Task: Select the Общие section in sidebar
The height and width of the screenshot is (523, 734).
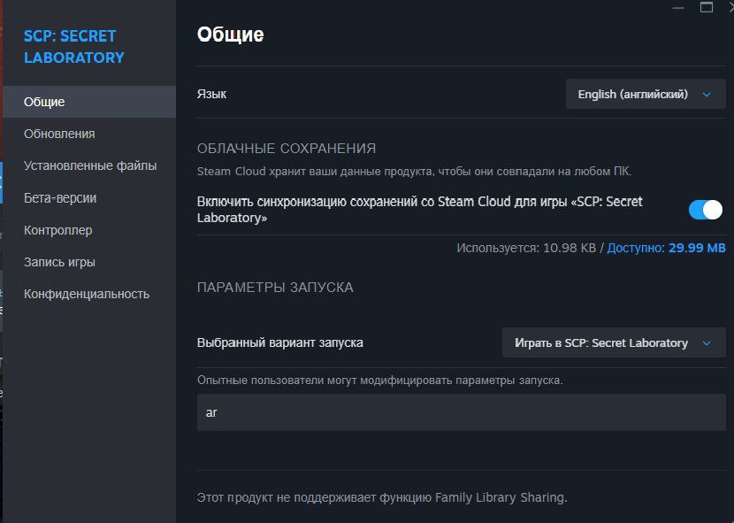Action: coord(89,102)
